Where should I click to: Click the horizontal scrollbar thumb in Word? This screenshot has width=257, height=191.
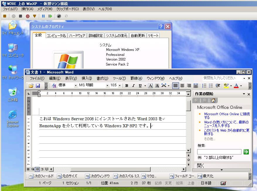(x=110, y=169)
